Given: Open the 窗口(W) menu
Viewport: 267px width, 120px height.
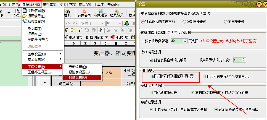Looking at the screenshot, I should pos(85,5).
